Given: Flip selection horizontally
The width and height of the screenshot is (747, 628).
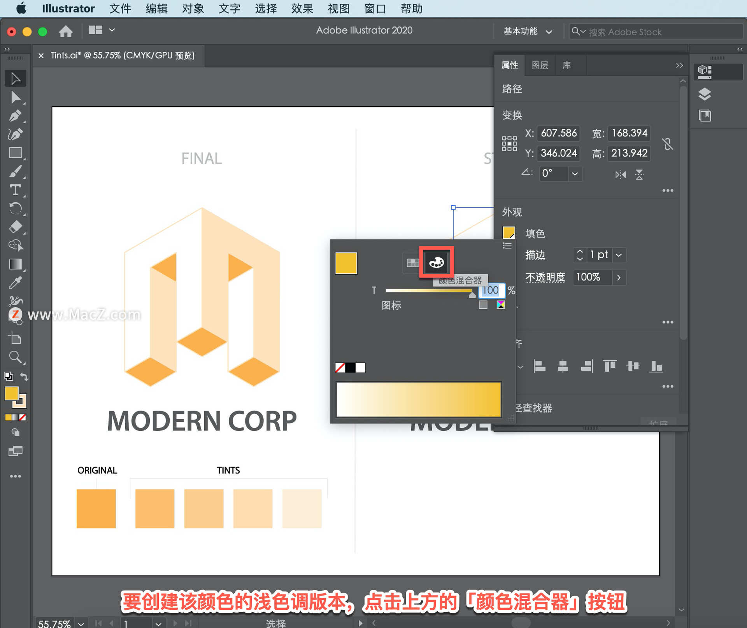Looking at the screenshot, I should coord(621,175).
